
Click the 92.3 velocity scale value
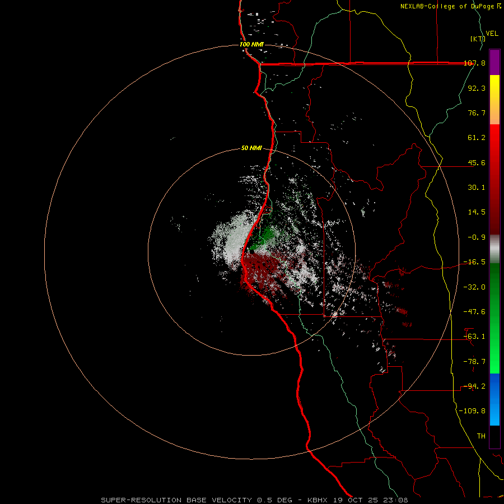point(477,88)
